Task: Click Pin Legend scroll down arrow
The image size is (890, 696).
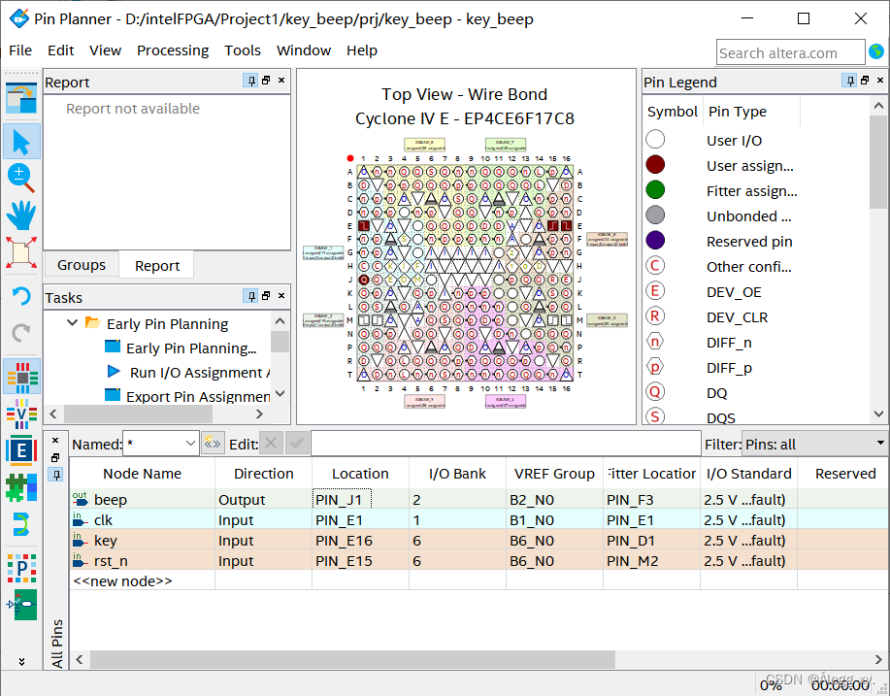Action: pos(878,414)
